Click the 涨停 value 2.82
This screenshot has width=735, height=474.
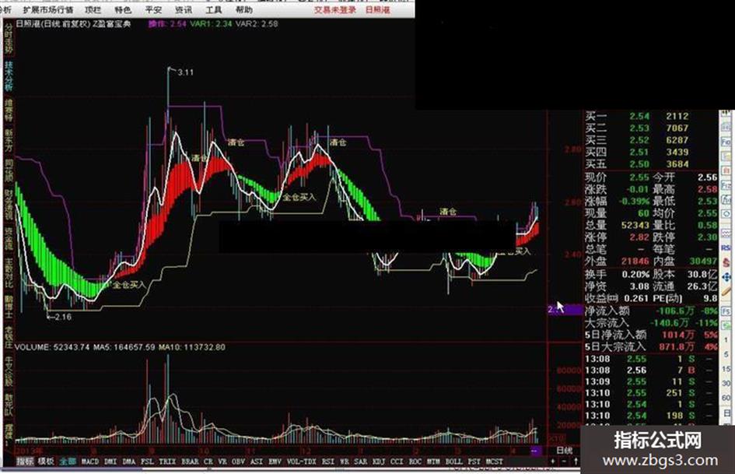pos(639,237)
